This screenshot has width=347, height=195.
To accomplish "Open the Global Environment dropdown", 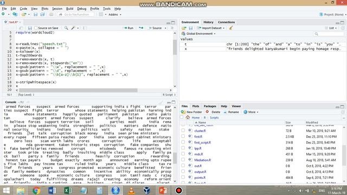I will (x=198, y=34).
